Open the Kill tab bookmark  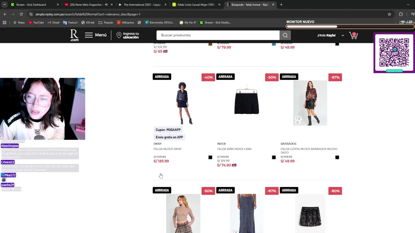pyautogui.click(x=88, y=23)
